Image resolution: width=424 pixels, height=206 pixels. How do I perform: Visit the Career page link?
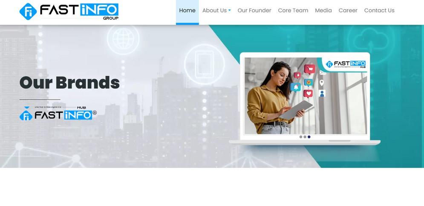point(348,11)
